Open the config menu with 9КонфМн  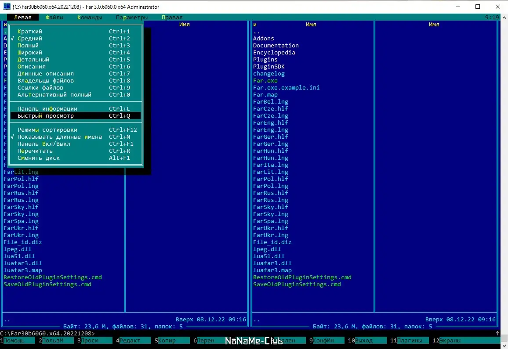coord(322,340)
